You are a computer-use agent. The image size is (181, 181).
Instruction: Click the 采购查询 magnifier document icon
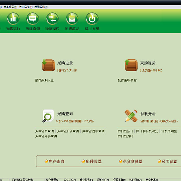tap(48, 116)
